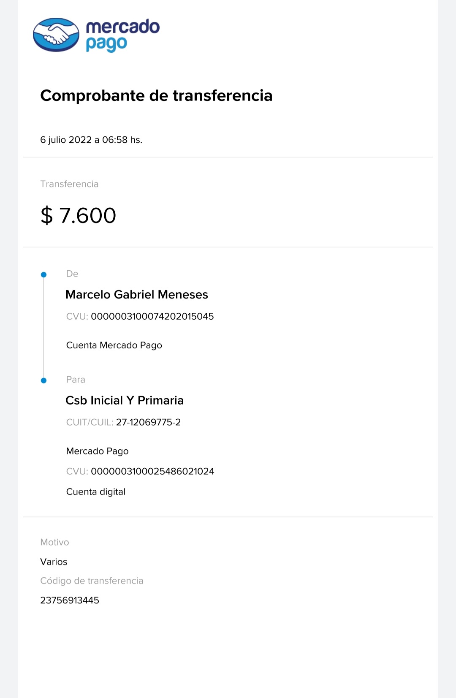Select the transfer code 23756913445
Screen dimensions: 456x698
click(x=70, y=600)
